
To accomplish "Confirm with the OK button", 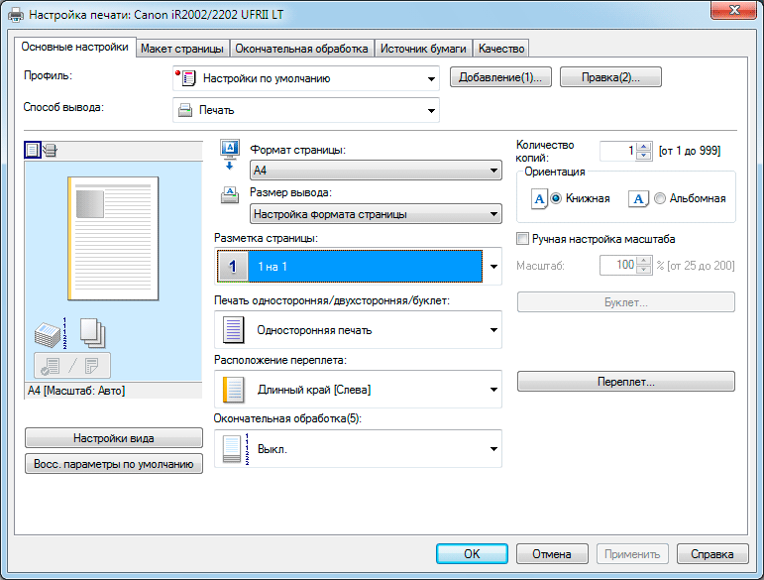I will [472, 554].
